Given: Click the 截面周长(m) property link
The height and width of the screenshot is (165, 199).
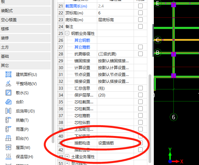Looking at the screenshot, I should (x=76, y=6).
